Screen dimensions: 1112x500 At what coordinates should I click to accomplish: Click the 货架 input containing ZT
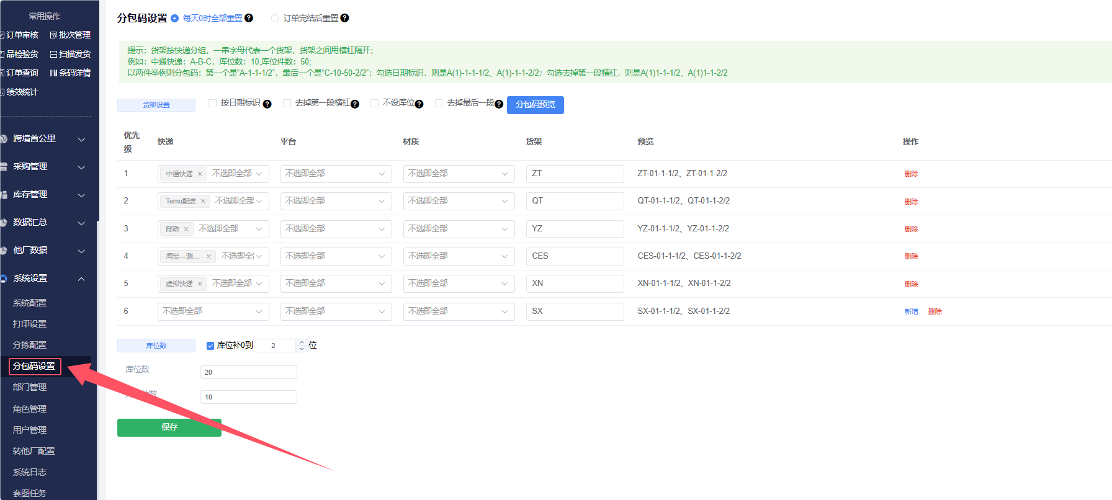(x=575, y=174)
